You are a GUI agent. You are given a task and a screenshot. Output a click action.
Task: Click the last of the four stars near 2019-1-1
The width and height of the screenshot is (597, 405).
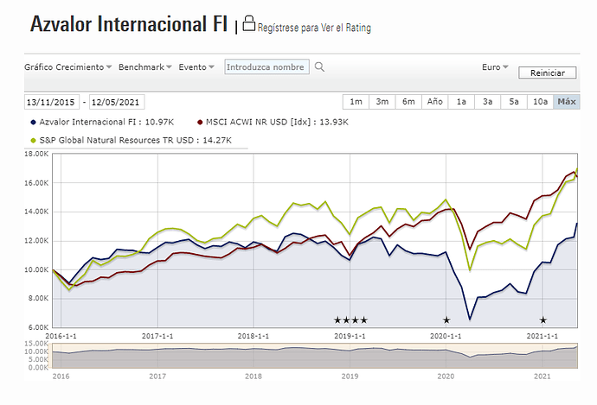click(364, 320)
